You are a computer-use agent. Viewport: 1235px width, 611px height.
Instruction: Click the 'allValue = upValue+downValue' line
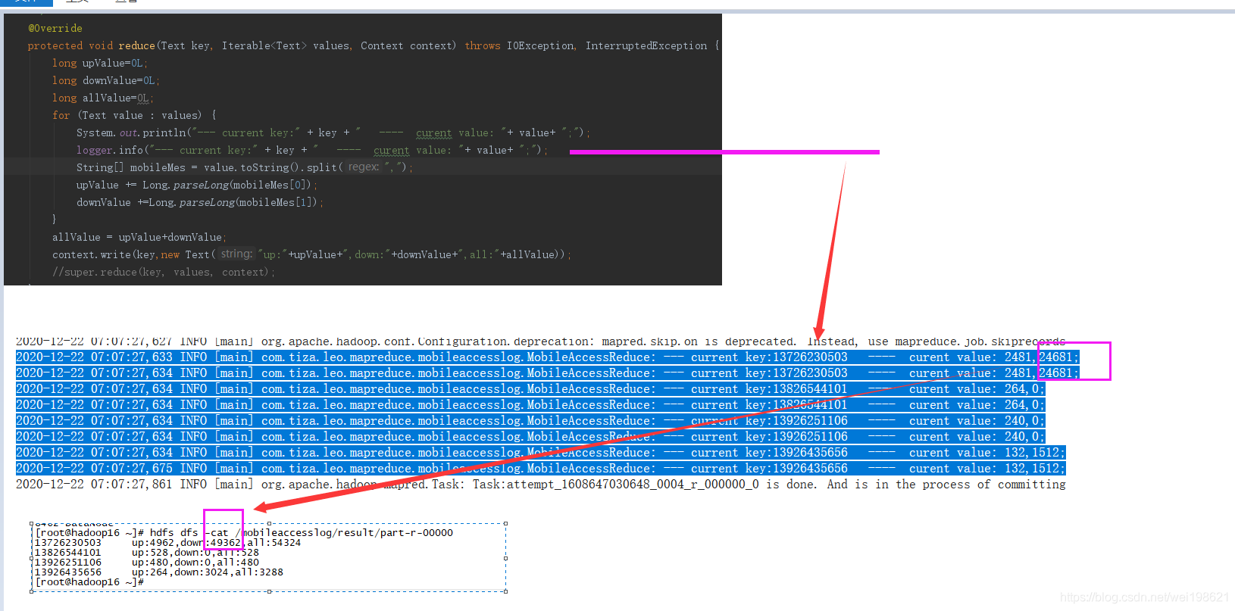tap(139, 237)
